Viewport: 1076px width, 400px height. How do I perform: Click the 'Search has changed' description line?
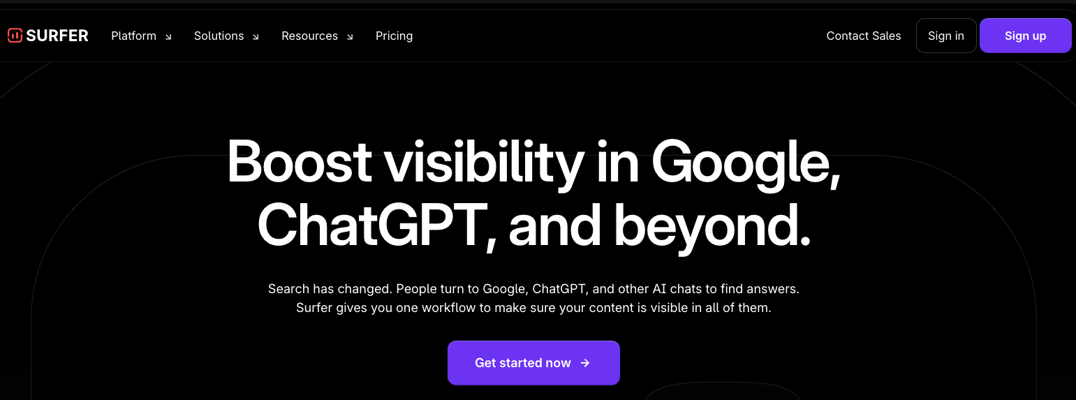[533, 288]
